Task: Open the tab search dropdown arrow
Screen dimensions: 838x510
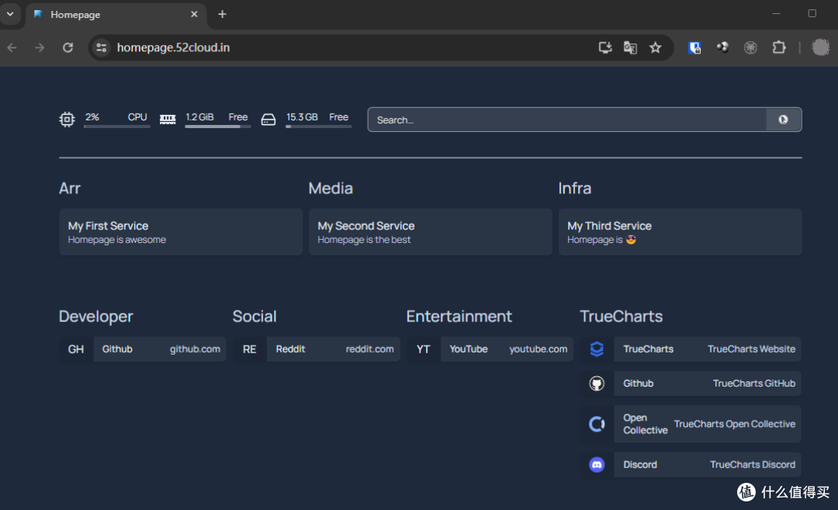Action: (x=10, y=15)
